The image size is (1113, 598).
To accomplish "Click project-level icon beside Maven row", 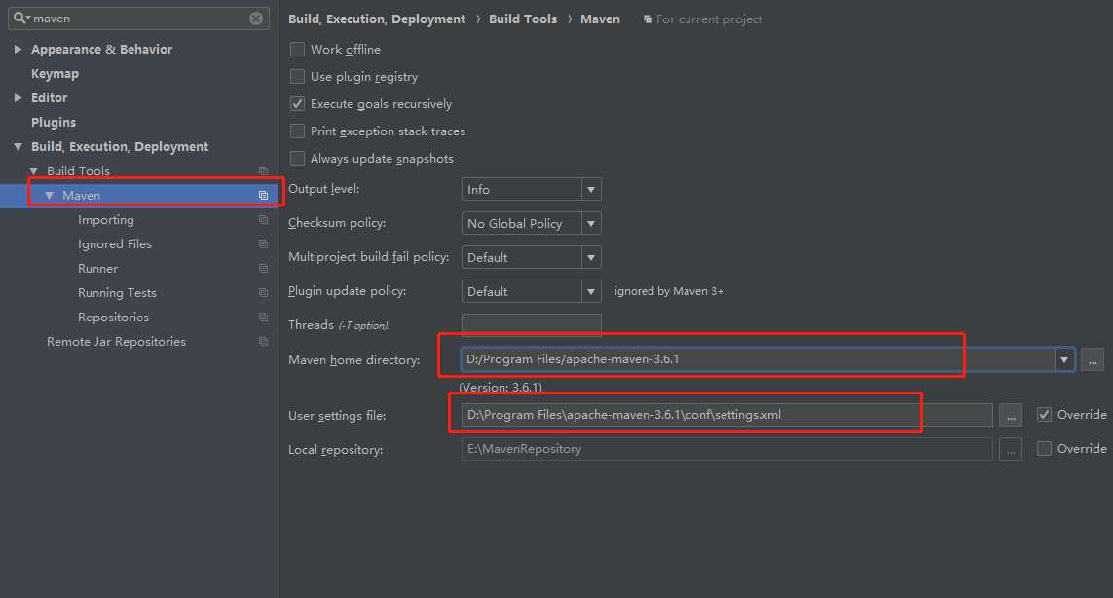I will click(263, 196).
